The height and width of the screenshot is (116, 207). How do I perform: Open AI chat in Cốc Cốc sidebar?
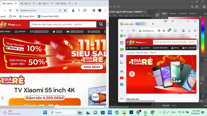coord(122,49)
